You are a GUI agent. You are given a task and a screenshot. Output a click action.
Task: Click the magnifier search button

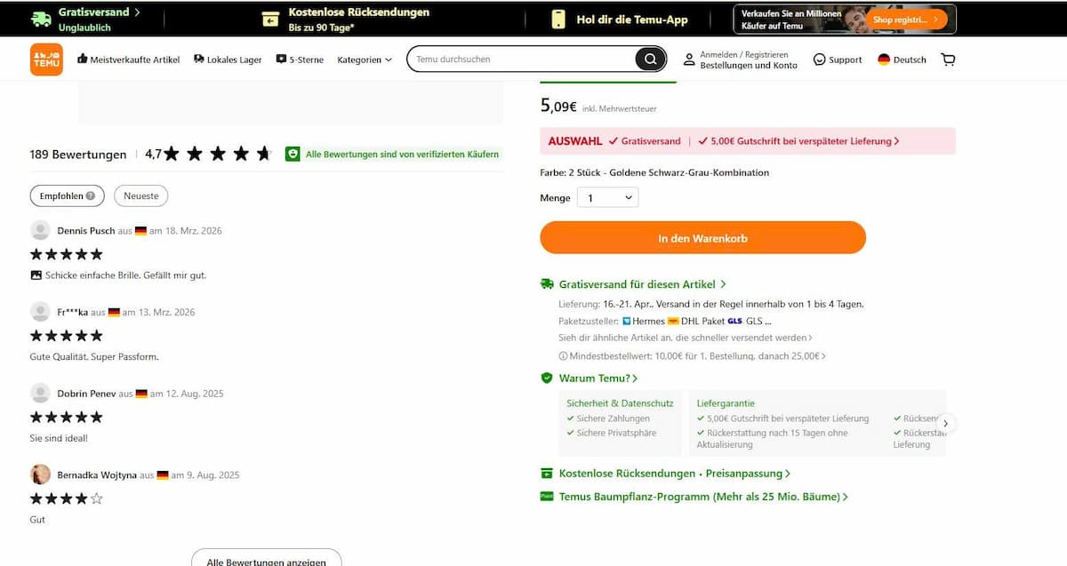(650, 60)
